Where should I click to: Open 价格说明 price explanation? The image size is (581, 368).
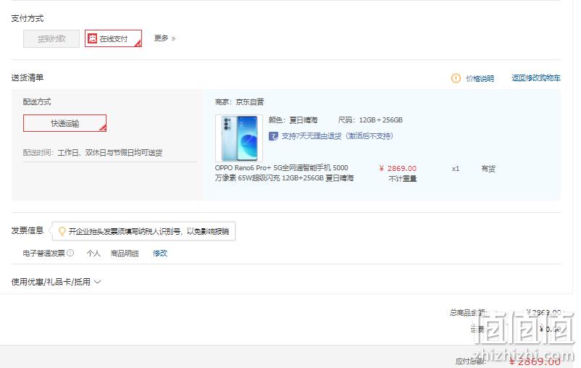(480, 78)
